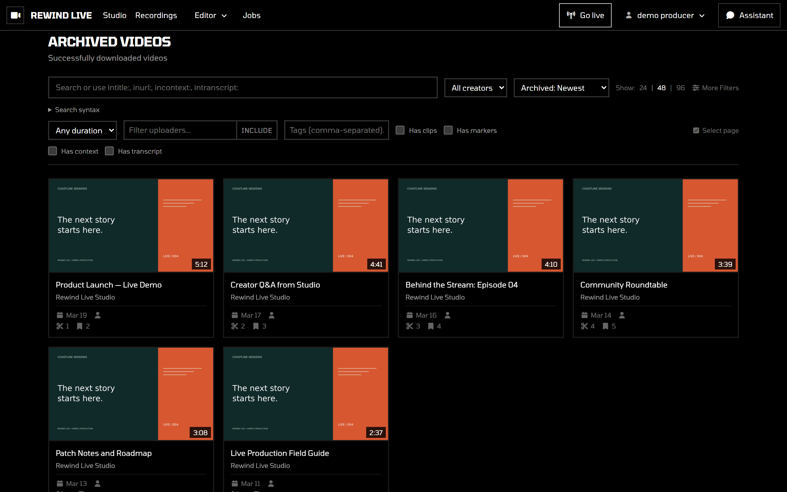This screenshot has width=787, height=492.
Task: Tick the Has context checkbox
Action: [x=52, y=151]
